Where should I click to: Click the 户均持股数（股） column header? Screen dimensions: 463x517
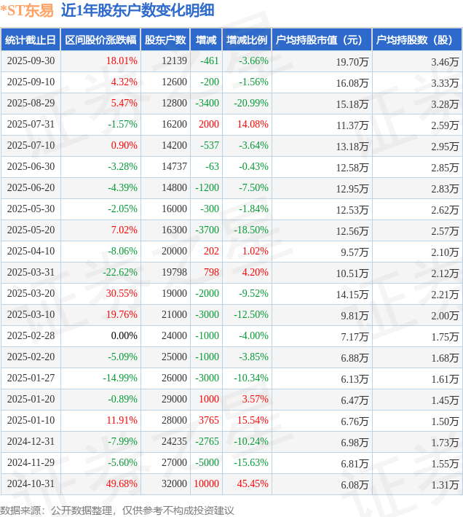pyautogui.click(x=416, y=40)
